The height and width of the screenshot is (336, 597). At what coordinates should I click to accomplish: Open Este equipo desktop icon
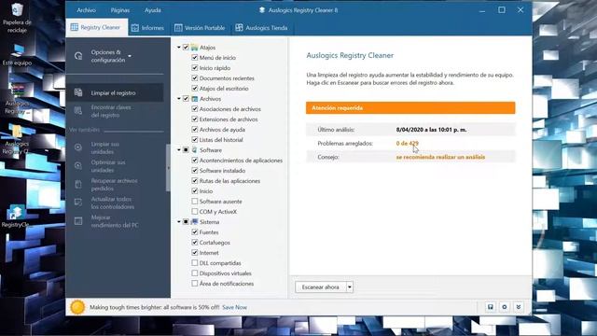17,54
